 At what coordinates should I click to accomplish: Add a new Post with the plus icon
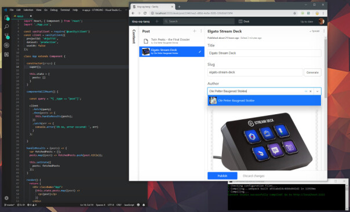point(195,31)
